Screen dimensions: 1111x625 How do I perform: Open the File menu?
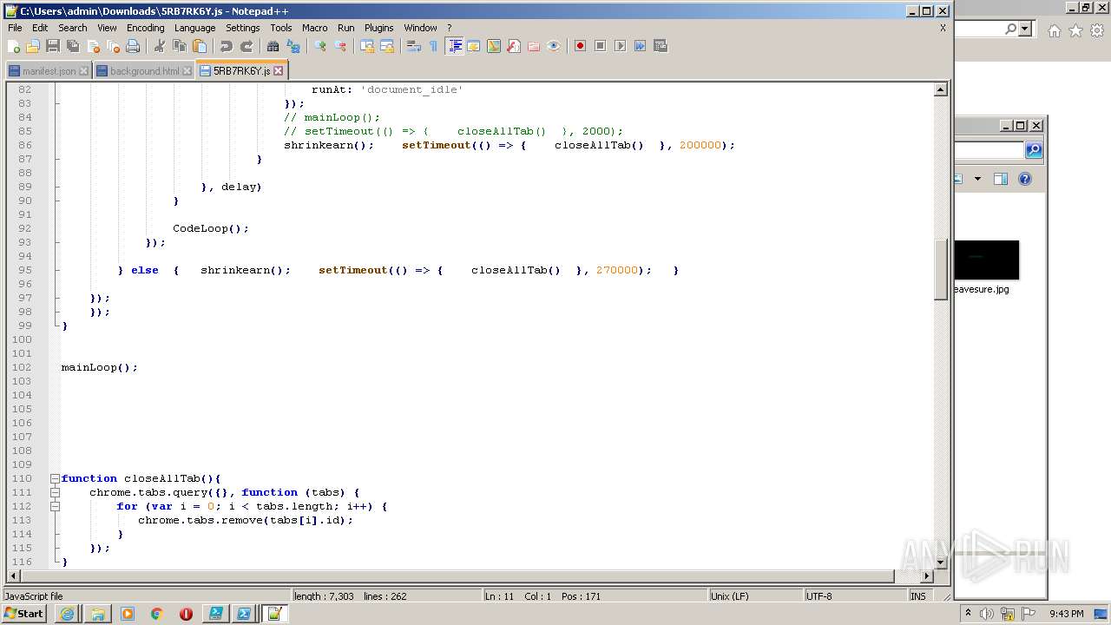pyautogui.click(x=15, y=28)
